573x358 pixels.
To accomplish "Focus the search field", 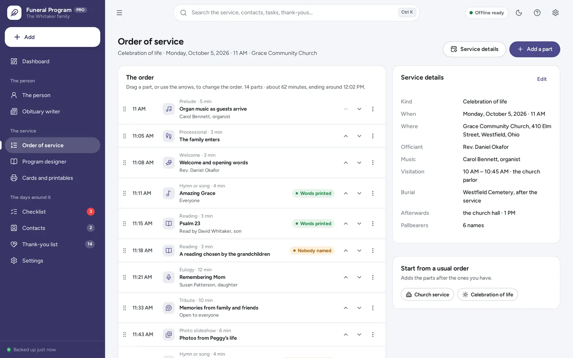I will pyautogui.click(x=296, y=13).
